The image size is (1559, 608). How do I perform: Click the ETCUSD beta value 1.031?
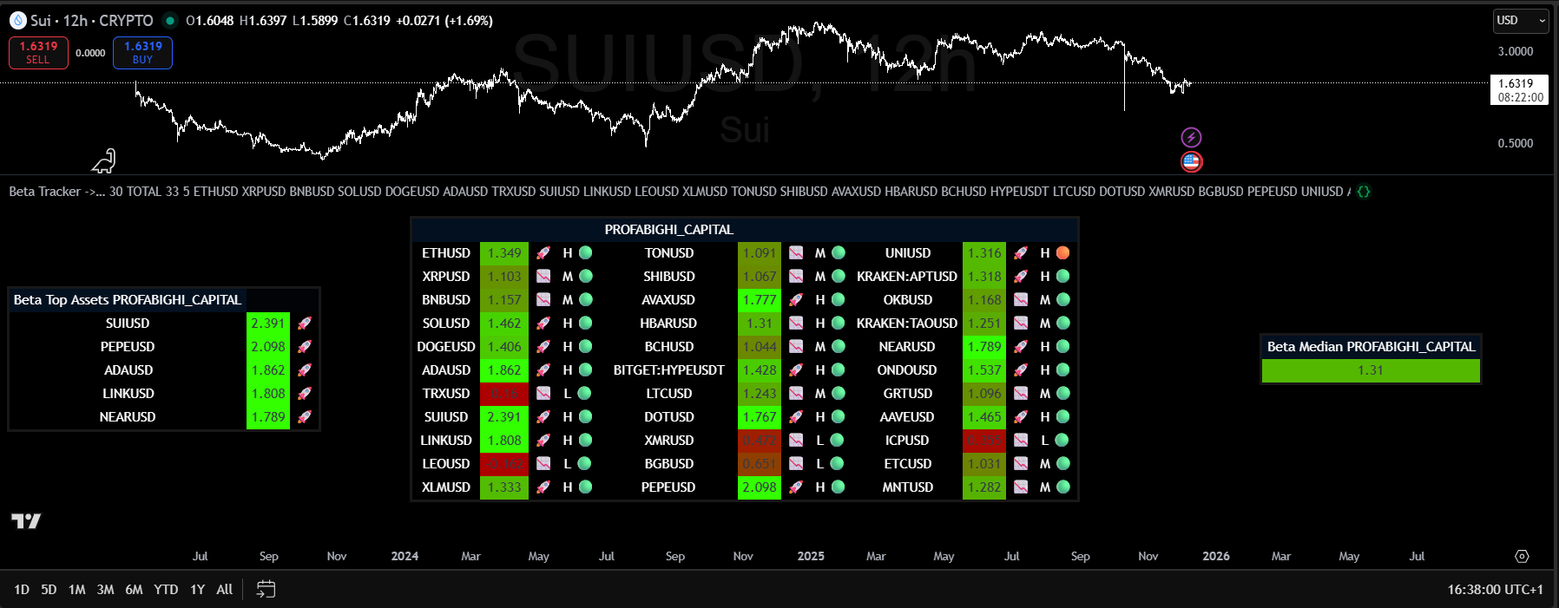pos(984,464)
